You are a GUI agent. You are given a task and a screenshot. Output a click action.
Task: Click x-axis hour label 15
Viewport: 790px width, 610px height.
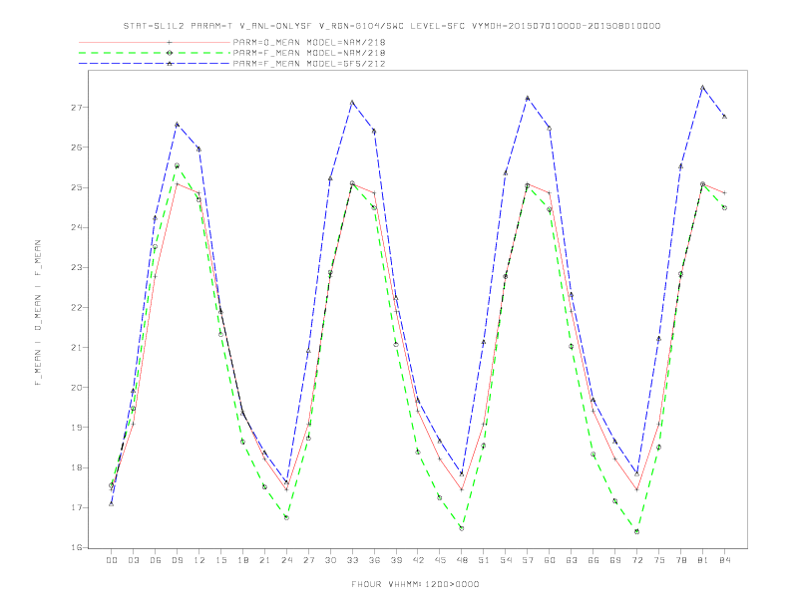click(x=220, y=560)
